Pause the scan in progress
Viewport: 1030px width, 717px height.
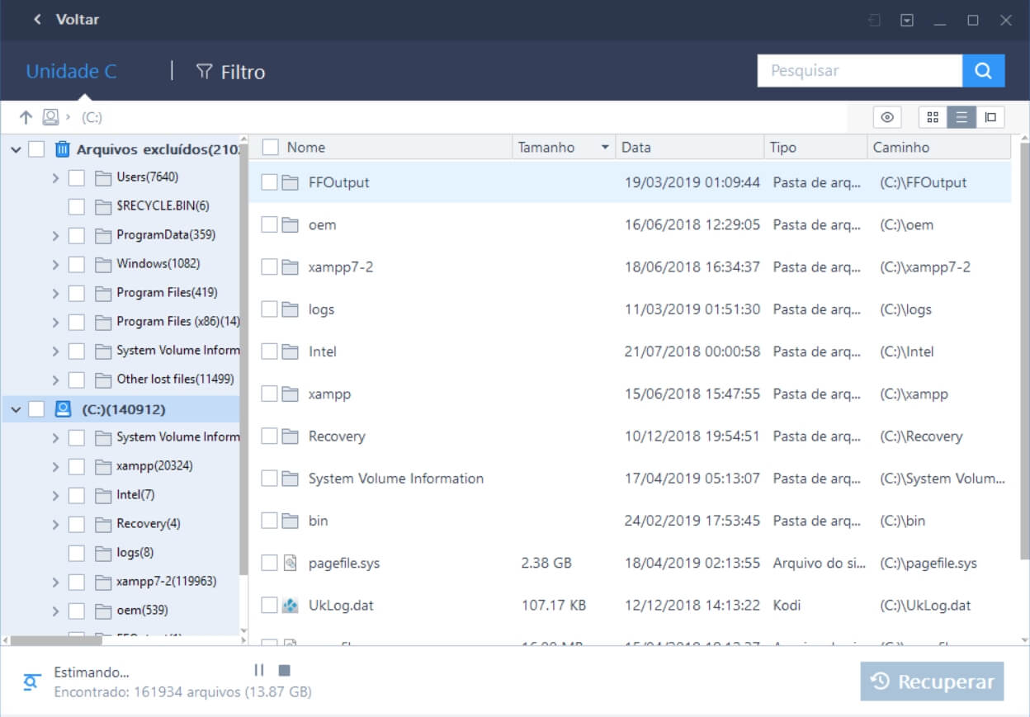click(x=259, y=671)
